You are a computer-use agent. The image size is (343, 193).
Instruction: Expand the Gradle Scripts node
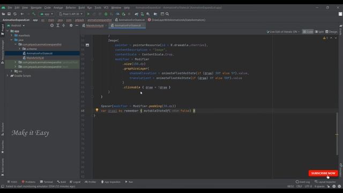8,76
